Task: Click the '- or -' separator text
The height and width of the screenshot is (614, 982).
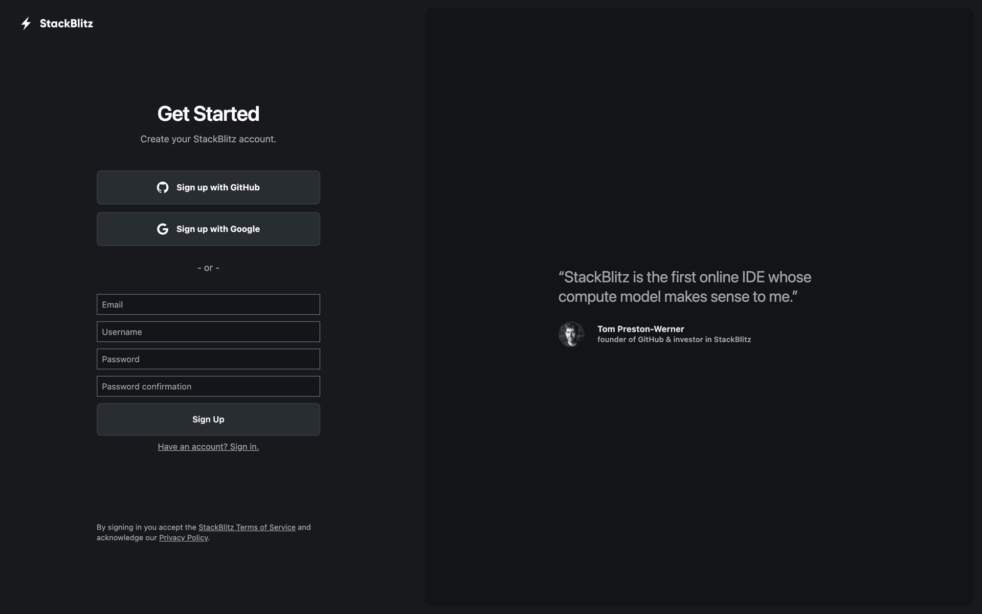Action: coord(208,268)
